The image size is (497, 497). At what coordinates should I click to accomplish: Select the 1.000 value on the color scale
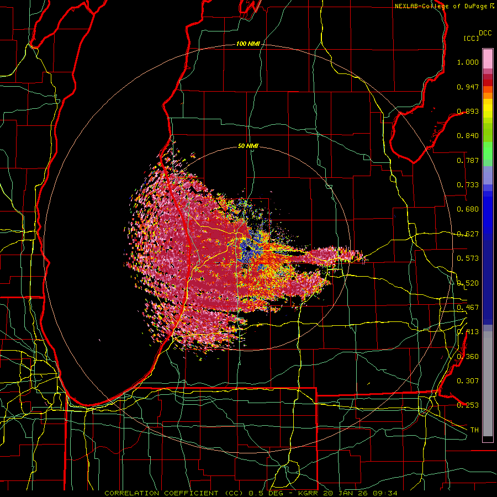pos(468,62)
